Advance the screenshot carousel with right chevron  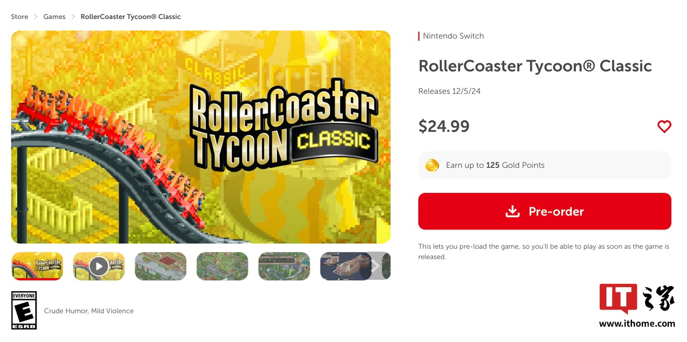376,266
